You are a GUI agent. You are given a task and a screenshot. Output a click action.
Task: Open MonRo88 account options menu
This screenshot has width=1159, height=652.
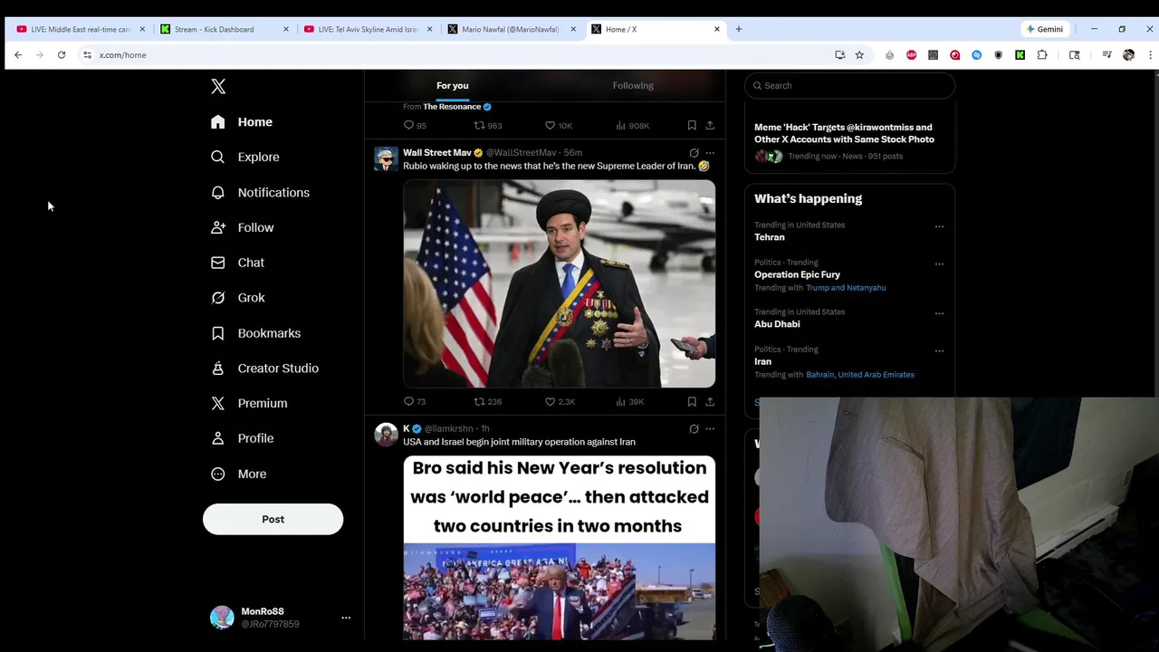(345, 618)
